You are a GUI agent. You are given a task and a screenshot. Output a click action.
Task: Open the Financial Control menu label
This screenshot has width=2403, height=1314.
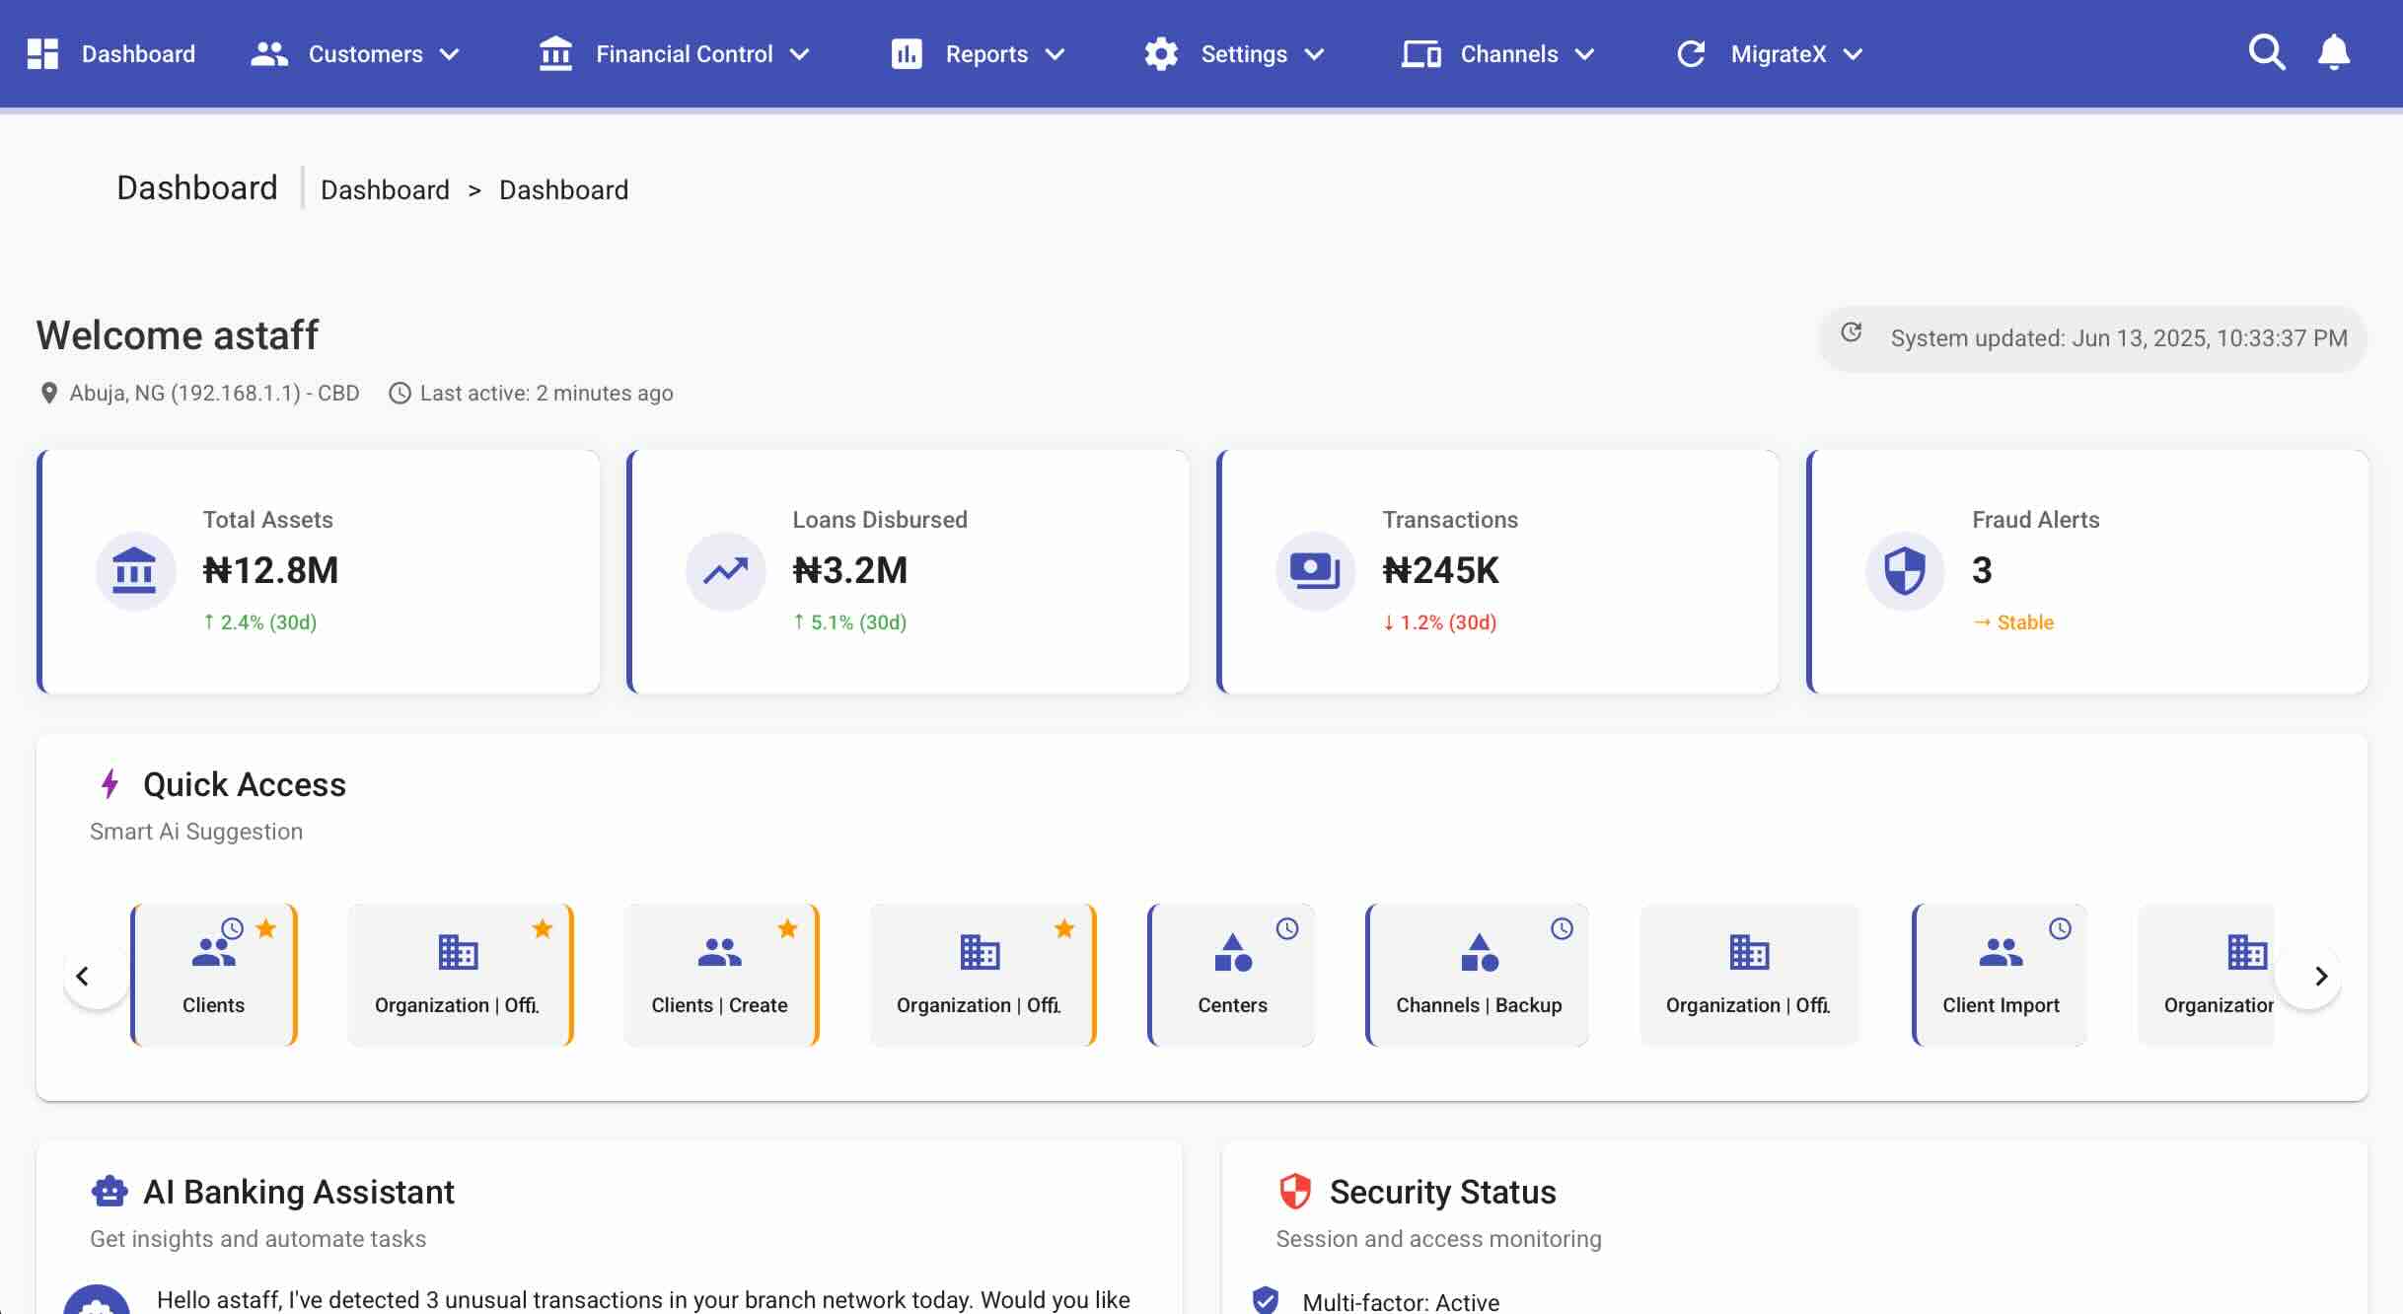pyautogui.click(x=684, y=54)
